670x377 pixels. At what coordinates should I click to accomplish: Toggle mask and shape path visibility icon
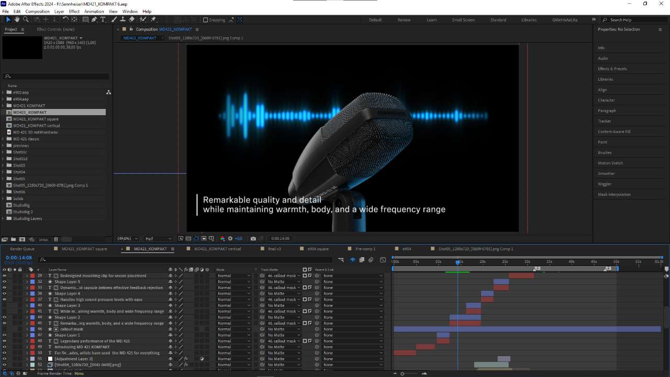pos(196,239)
